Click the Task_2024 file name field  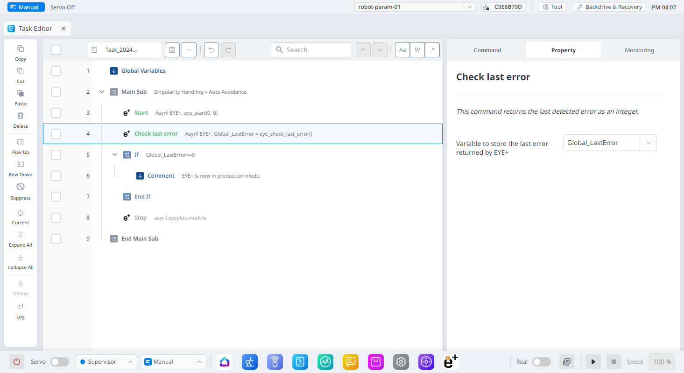click(124, 50)
